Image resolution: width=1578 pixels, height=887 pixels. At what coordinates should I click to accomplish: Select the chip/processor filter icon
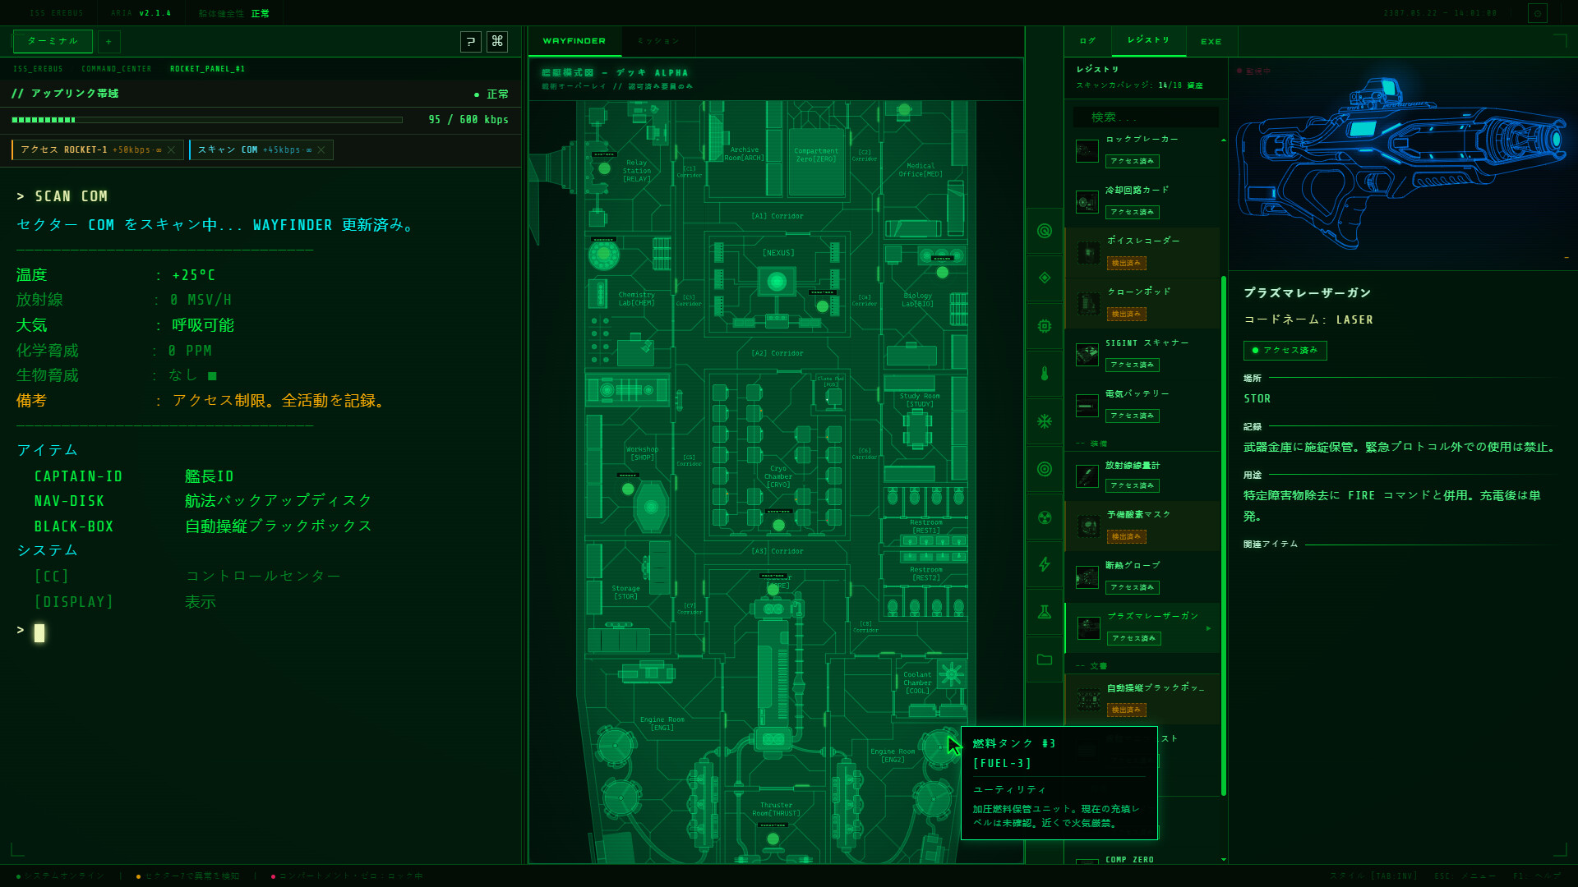click(1045, 326)
